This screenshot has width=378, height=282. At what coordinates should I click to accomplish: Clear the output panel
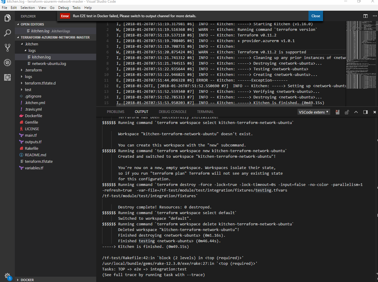[337, 112]
